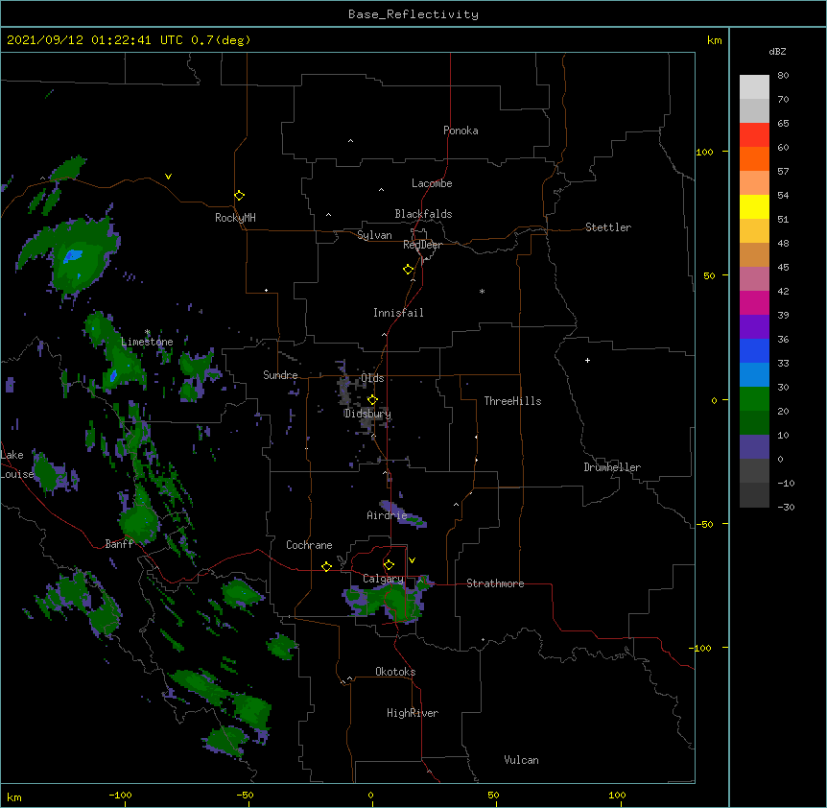Click the yellow marker between Olds and Didsbury
This screenshot has height=808, width=827.
(372, 399)
